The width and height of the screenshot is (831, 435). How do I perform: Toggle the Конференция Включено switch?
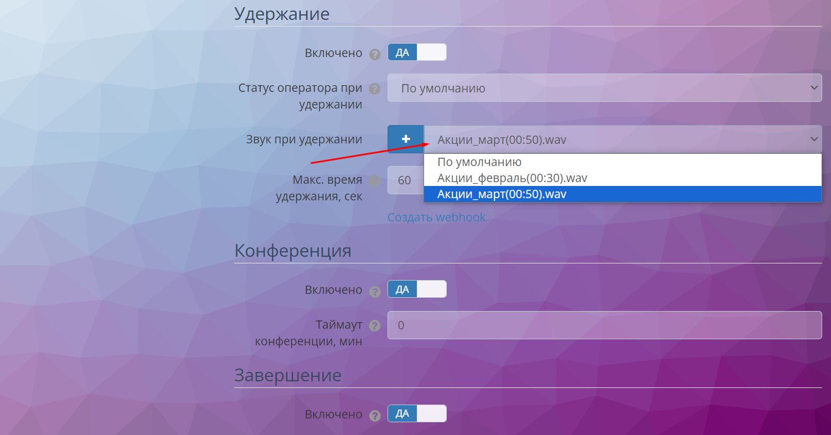417,289
